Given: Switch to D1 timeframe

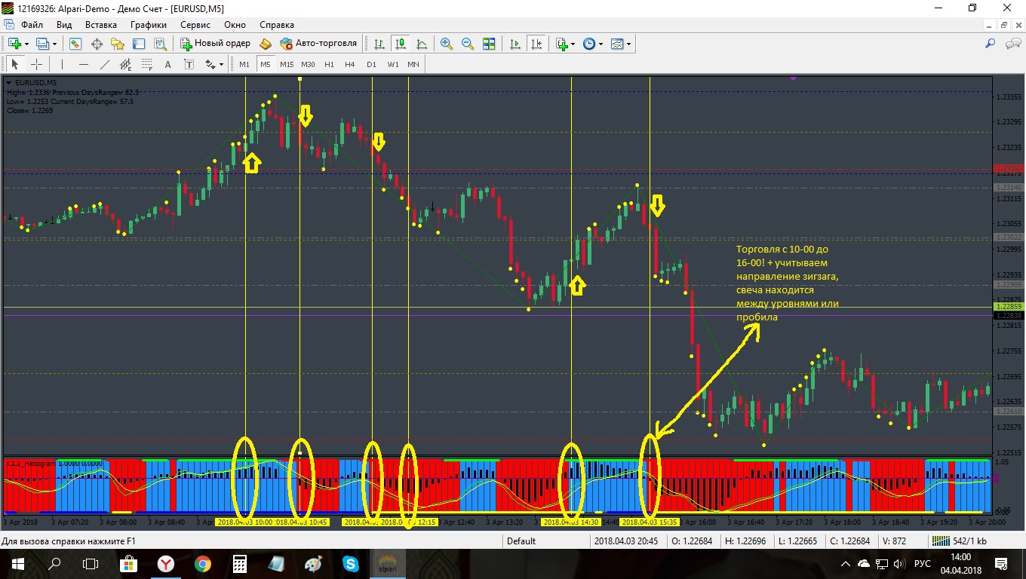Looking at the screenshot, I should pos(371,64).
